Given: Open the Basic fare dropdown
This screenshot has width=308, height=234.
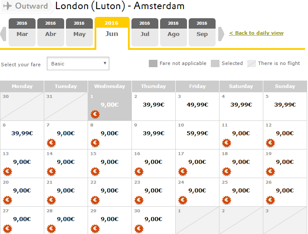Looking at the screenshot, I should click(78, 64).
